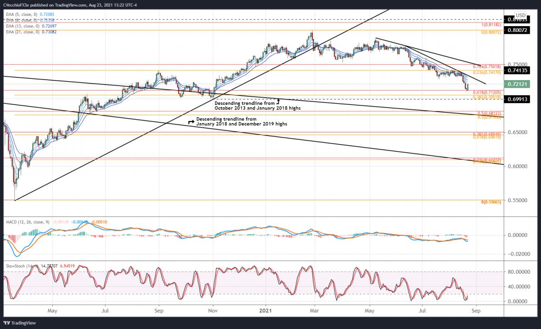Click the October 2013 trendline annotation text

click(x=244, y=105)
